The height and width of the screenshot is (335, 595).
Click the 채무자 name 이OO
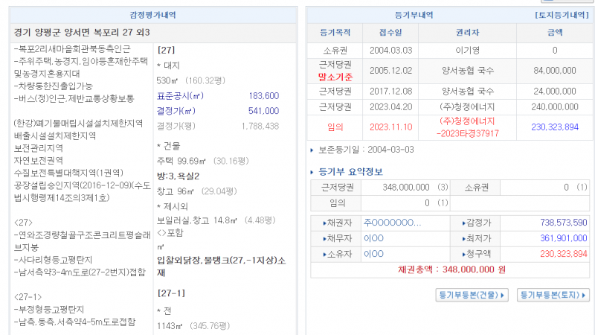373,238
